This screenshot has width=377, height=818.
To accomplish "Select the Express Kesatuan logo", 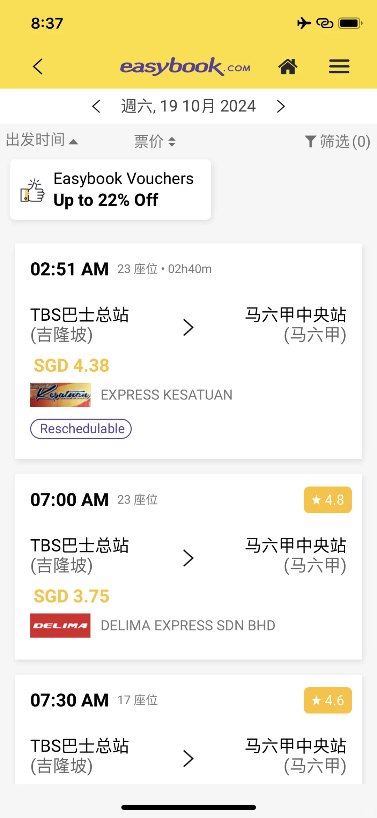I will 60,395.
